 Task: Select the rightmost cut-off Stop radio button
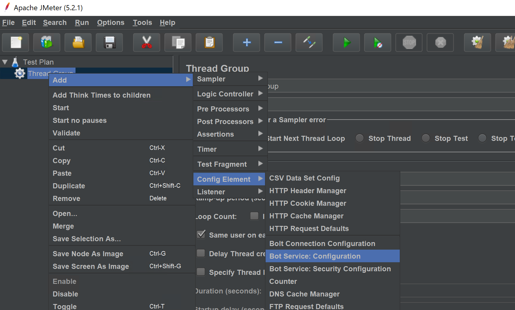point(482,138)
